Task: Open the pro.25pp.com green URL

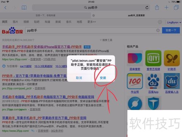Action: click(x=15, y=59)
